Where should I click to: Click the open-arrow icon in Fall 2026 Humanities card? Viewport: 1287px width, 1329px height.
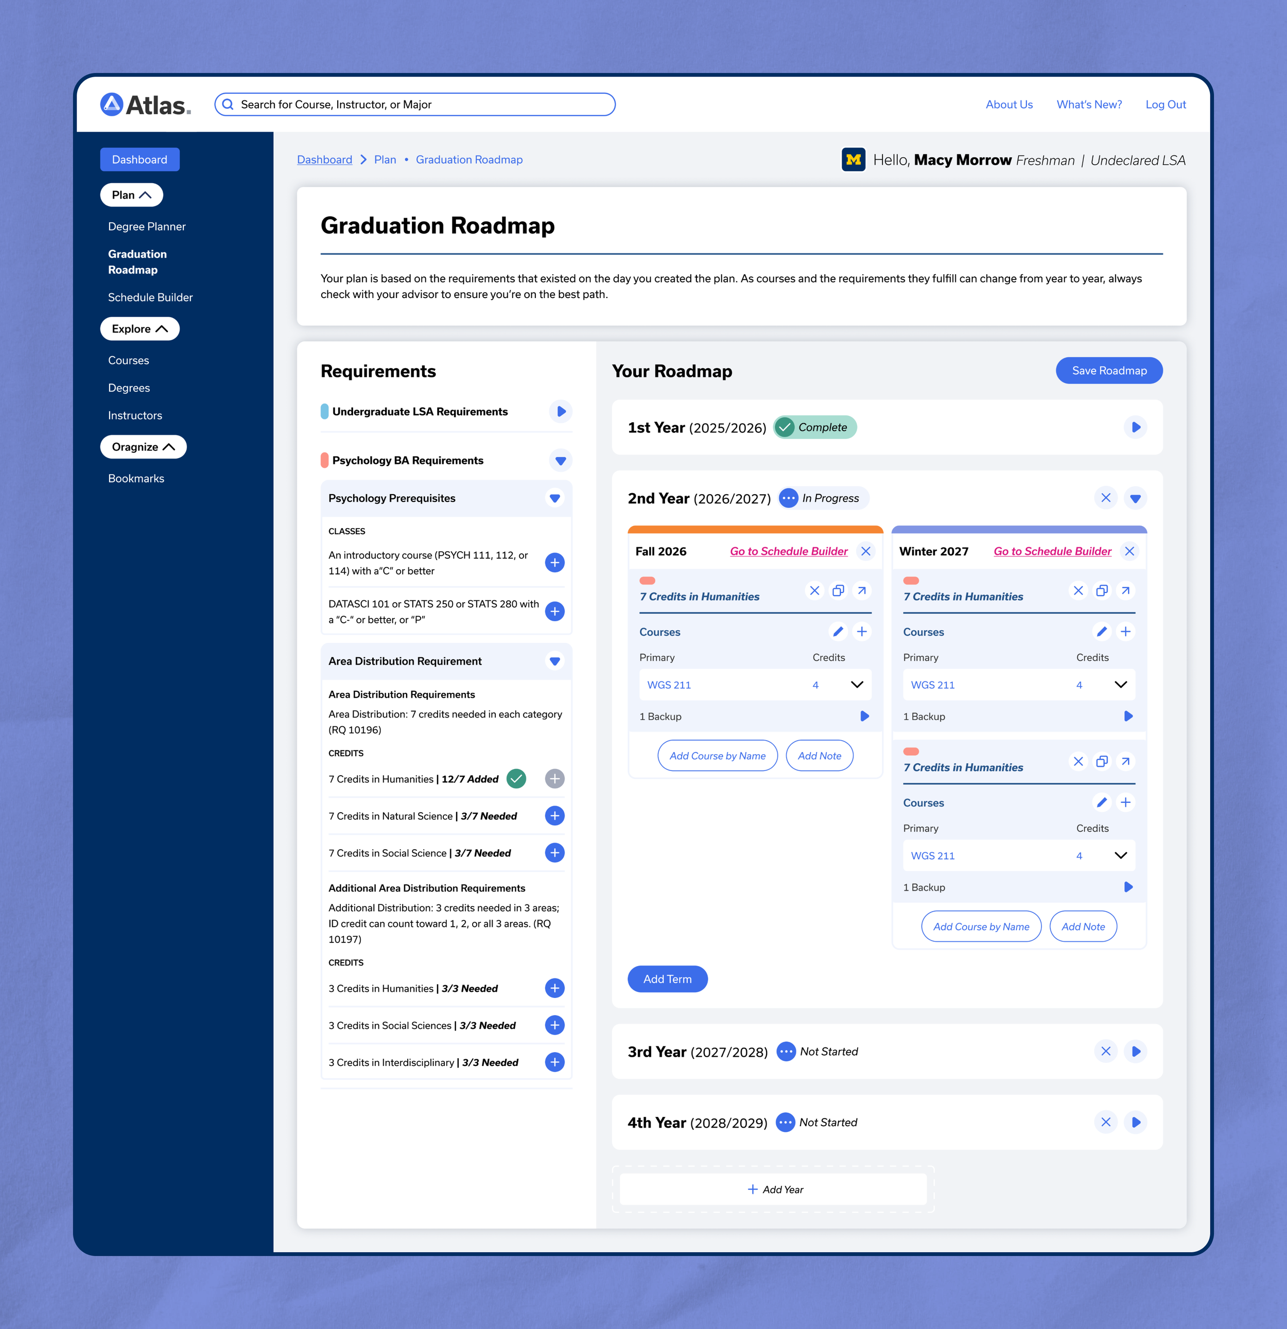pos(861,590)
